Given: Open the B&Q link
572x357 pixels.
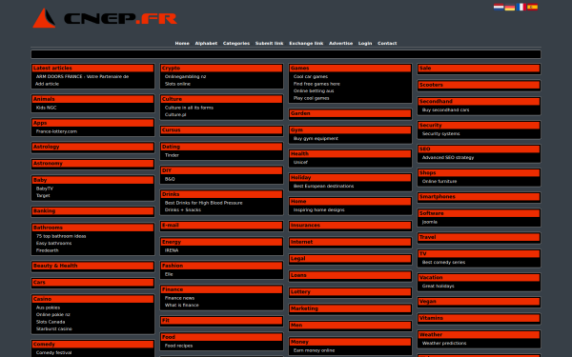Looking at the screenshot, I should [170, 179].
